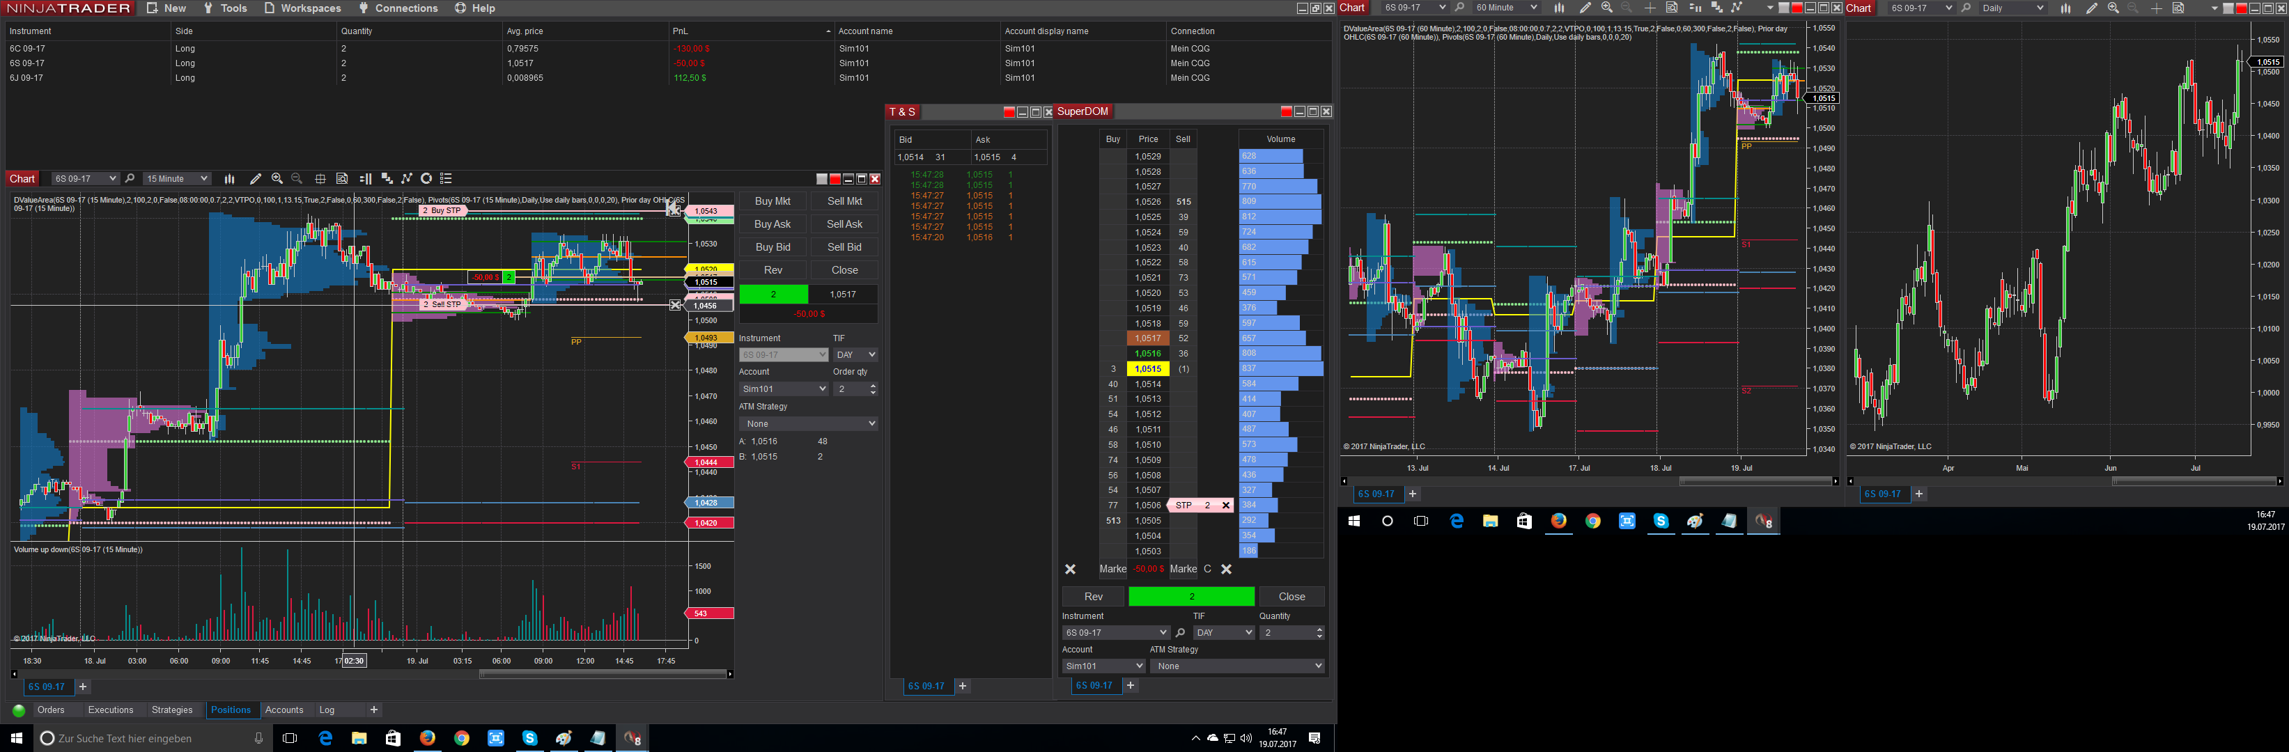Click red link swatch in 15 Minute chart
Viewport: 2289px width, 752px height.
click(x=835, y=180)
